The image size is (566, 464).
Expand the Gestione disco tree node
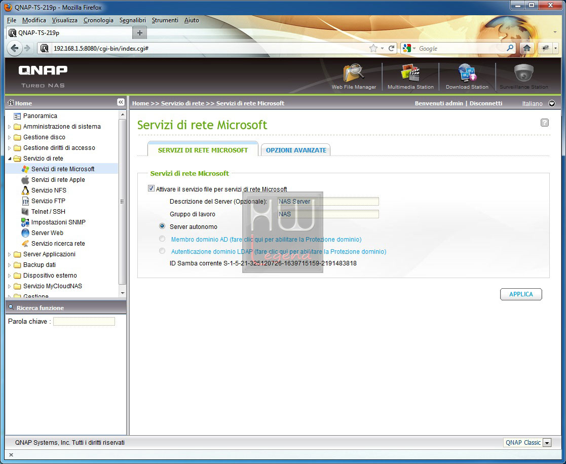click(x=10, y=137)
